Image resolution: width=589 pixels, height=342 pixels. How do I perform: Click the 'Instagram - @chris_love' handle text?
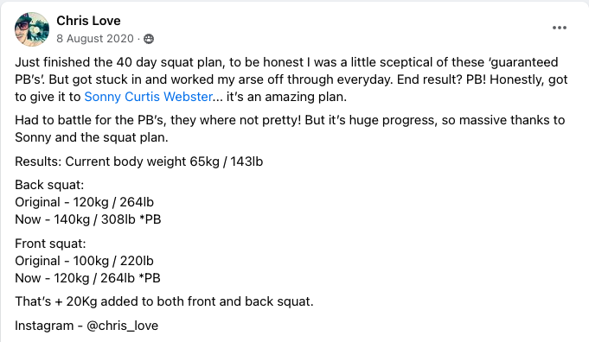click(86, 326)
